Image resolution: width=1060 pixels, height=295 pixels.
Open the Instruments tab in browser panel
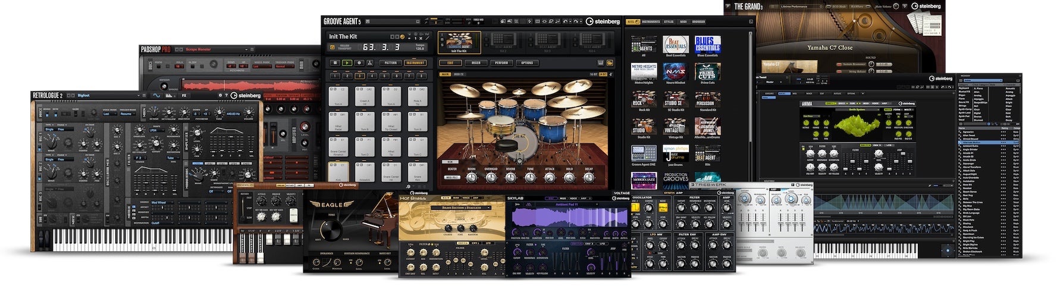pos(651,21)
